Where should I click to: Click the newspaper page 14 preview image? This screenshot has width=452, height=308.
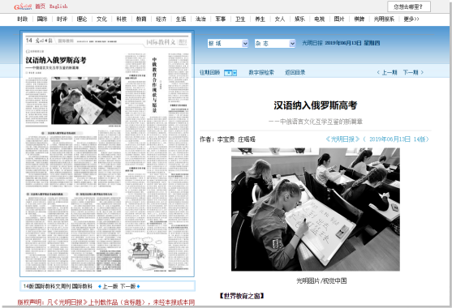coord(107,153)
